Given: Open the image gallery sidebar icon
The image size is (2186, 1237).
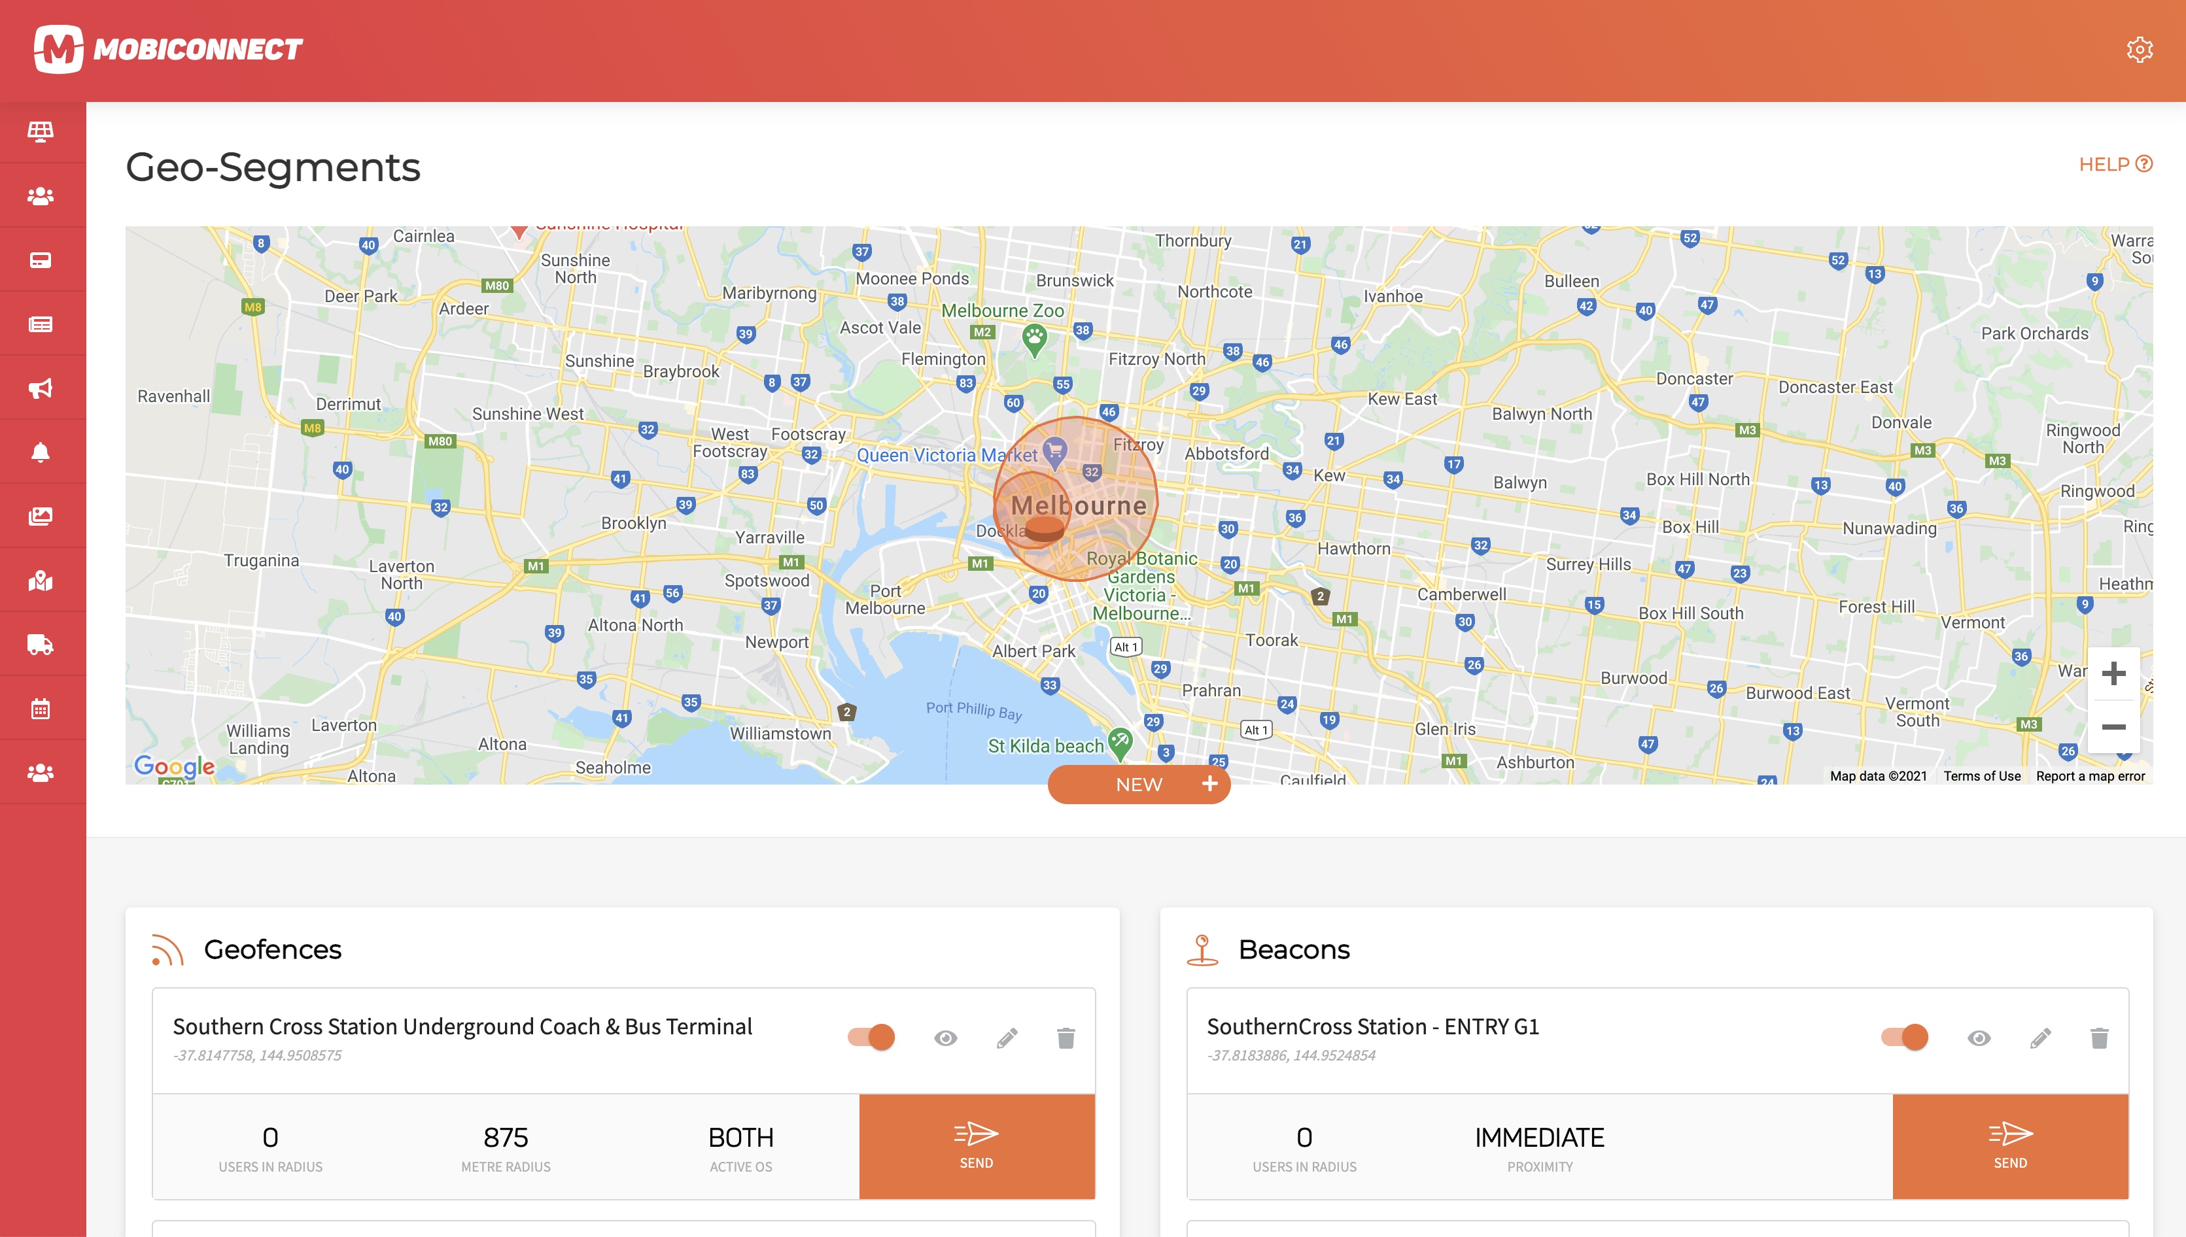Looking at the screenshot, I should click(x=41, y=517).
